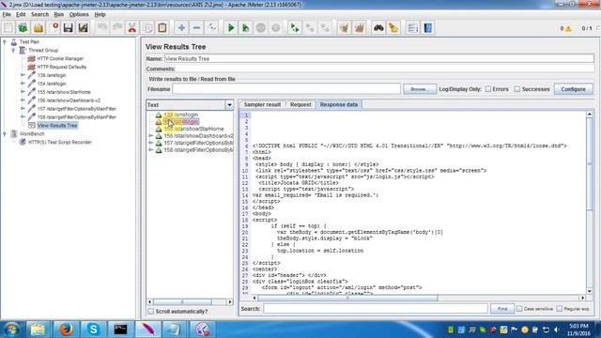Open the Text renderer dropdown
601x338 pixels.
tap(229, 104)
